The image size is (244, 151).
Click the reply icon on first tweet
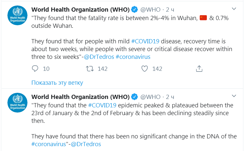tap(36, 69)
